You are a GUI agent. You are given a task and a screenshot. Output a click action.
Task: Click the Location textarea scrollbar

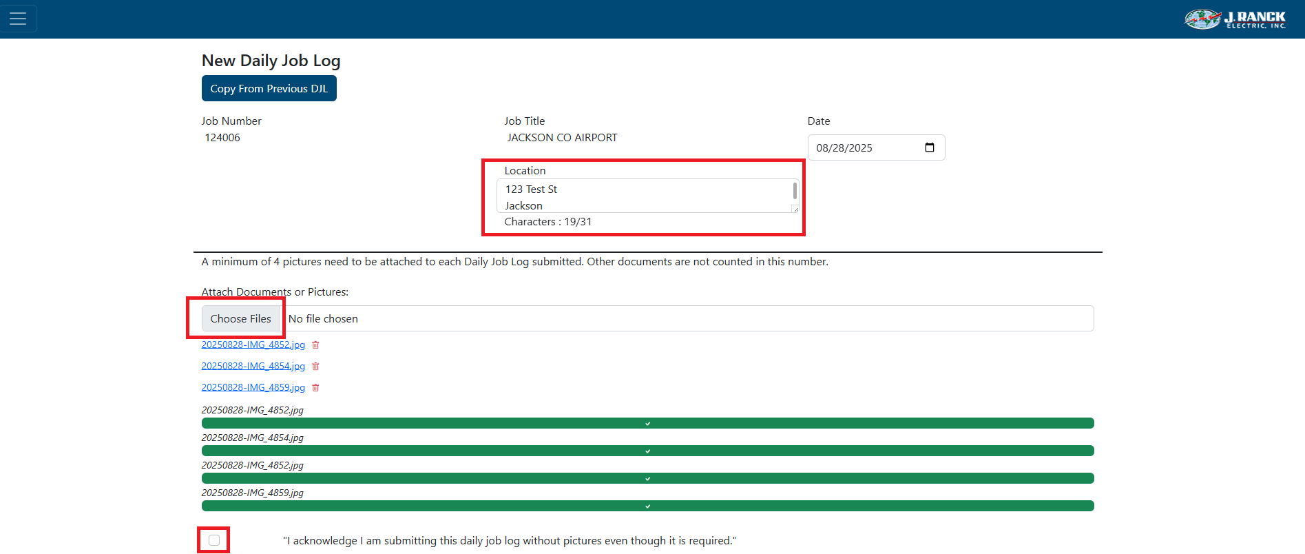click(x=795, y=192)
